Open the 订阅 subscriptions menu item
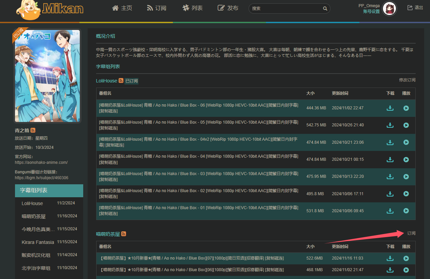Screen dimensions: 430x279 [157, 8]
